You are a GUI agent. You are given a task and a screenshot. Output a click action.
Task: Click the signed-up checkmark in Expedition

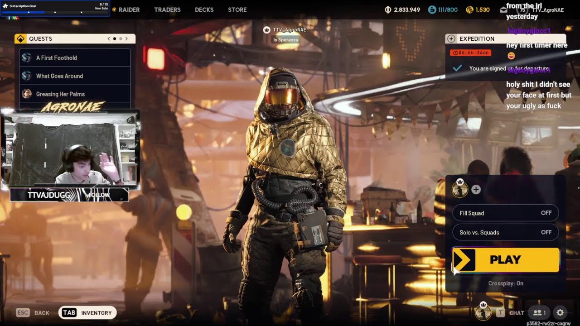point(458,68)
